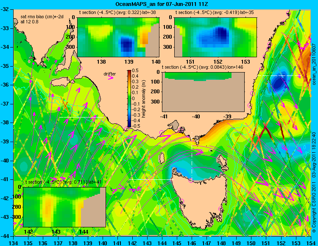The height and width of the screenshot is (246, 318).
Task: Click the 't section (avg: 0.322) lat=-38' heading
Action: (x=117, y=12)
